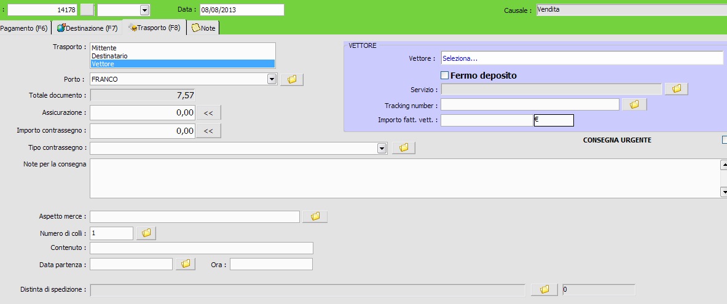
Task: Switch to the Destinazione (F7) tab
Action: pos(87,28)
